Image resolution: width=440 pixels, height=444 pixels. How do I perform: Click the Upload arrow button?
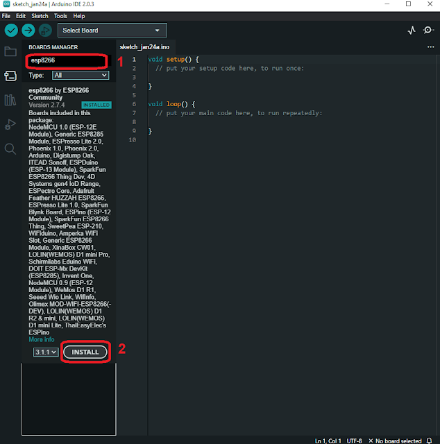(28, 31)
